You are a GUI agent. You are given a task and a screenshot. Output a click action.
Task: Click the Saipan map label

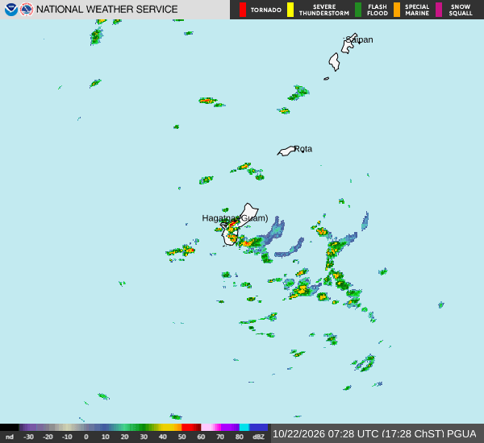tap(359, 39)
